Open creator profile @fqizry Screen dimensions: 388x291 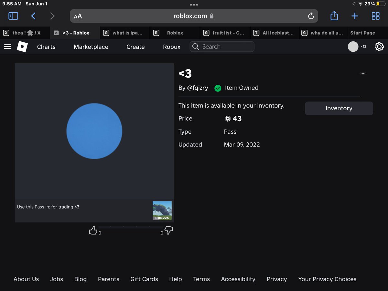point(198,88)
